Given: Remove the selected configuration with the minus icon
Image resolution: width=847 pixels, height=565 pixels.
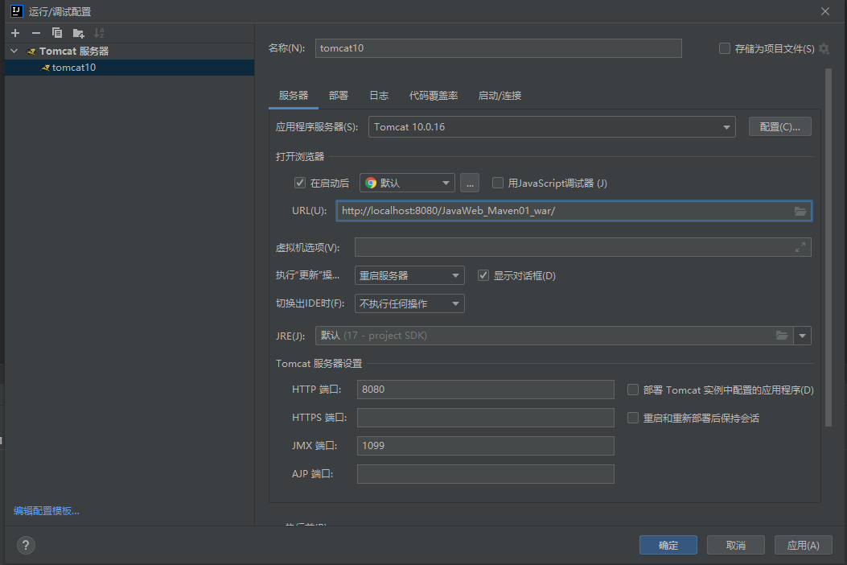Looking at the screenshot, I should coord(36,33).
